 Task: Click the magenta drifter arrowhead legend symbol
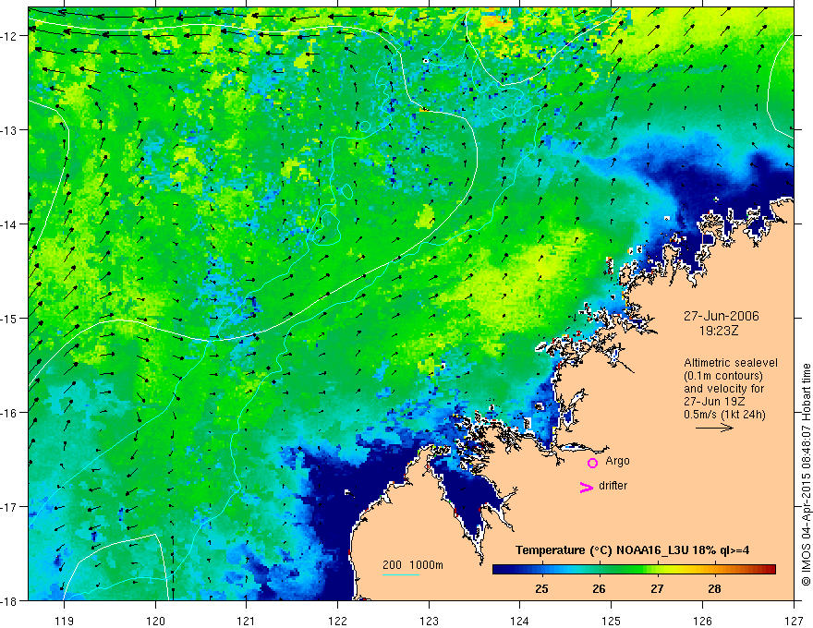coord(587,487)
